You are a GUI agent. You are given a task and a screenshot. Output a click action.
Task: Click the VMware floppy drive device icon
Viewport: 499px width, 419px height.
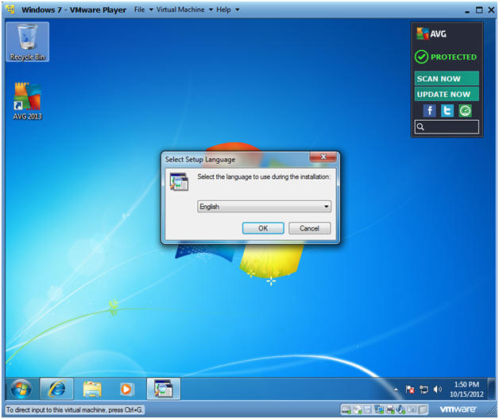368,409
